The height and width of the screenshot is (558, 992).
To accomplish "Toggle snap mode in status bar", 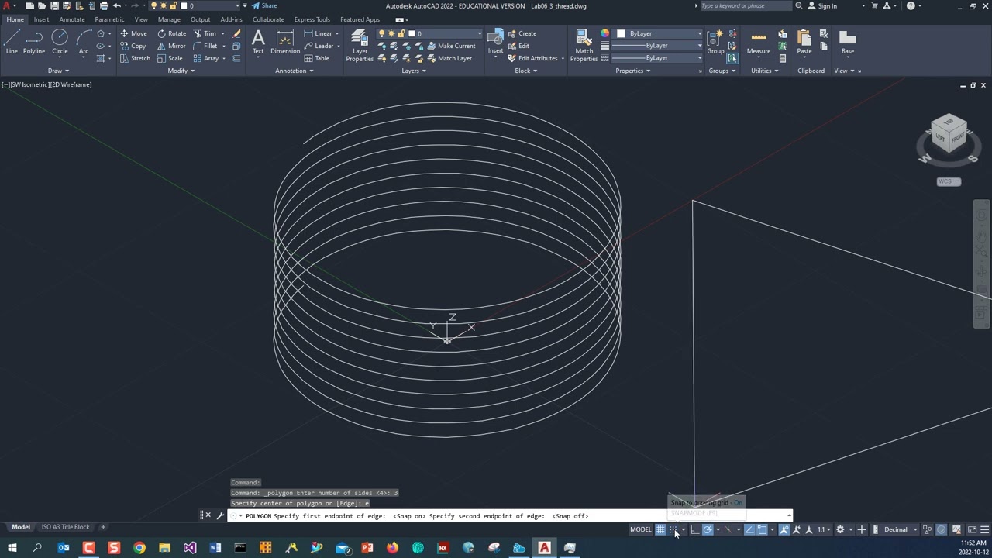I will coord(673,530).
